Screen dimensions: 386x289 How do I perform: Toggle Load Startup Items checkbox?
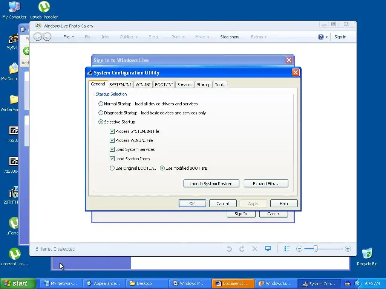click(112, 159)
